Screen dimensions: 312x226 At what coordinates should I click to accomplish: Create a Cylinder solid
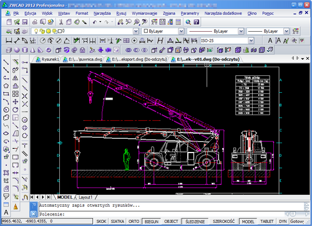click(25, 50)
